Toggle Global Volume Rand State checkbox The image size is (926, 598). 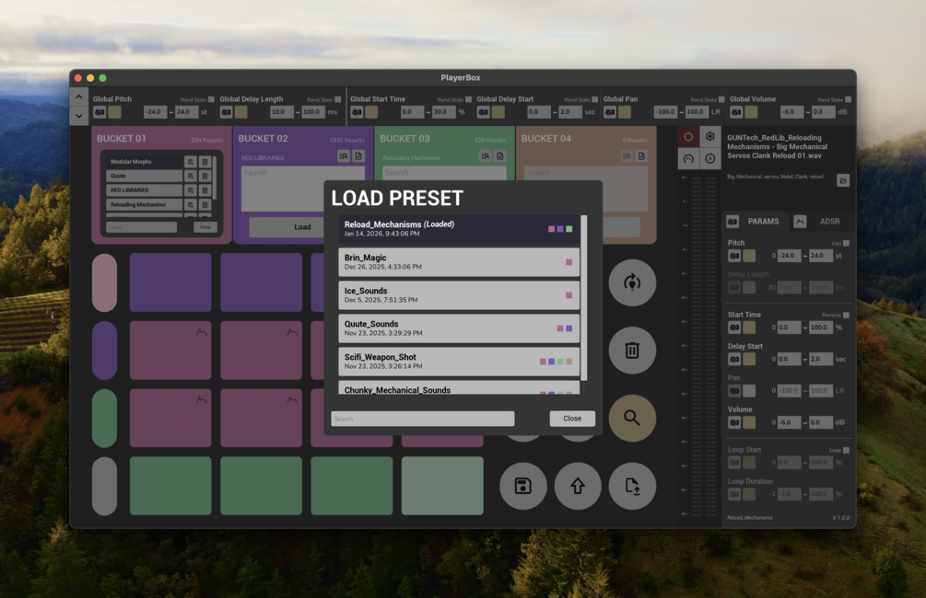(848, 99)
